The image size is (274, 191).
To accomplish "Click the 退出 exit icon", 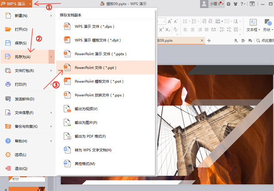I will [8, 168].
